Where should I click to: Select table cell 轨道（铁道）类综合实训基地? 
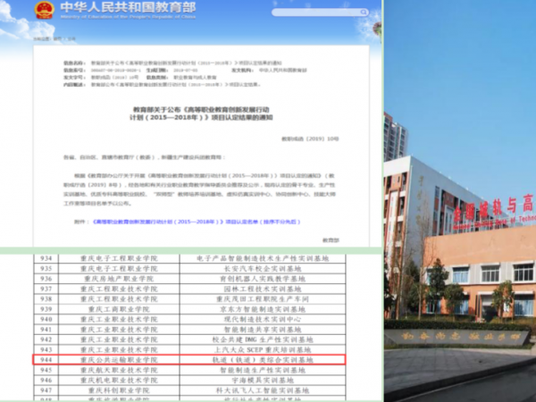[x=263, y=360]
